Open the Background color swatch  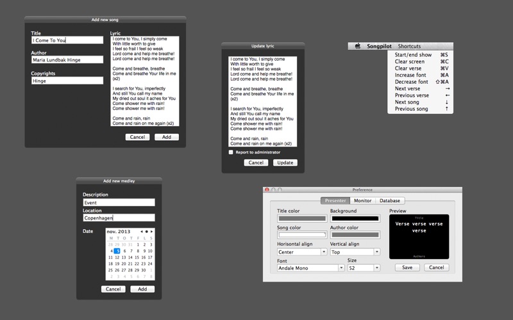coord(355,218)
